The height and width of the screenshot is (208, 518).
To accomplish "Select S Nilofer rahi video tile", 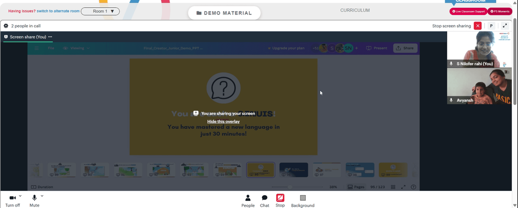I will point(479,50).
